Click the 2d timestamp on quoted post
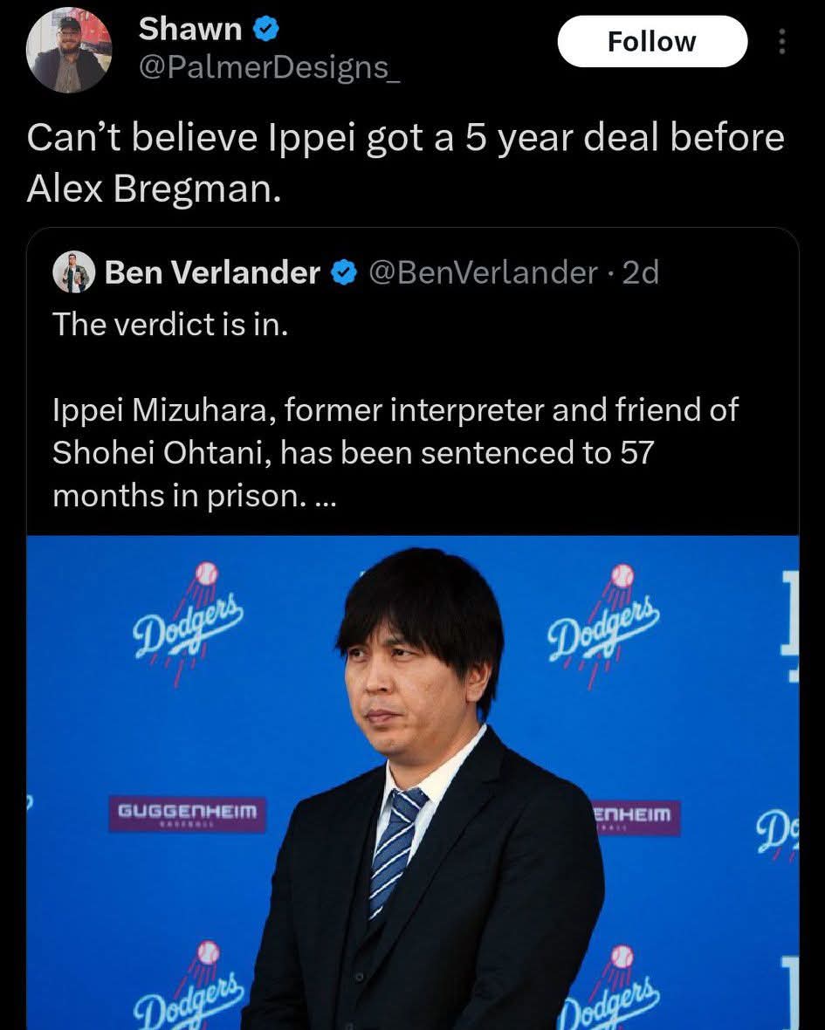This screenshot has width=825, height=1030. pyautogui.click(x=642, y=274)
